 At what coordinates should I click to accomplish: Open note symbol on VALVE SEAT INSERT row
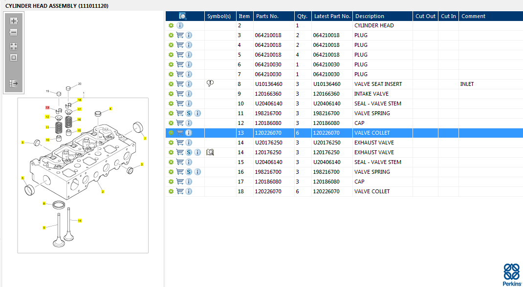point(210,83)
